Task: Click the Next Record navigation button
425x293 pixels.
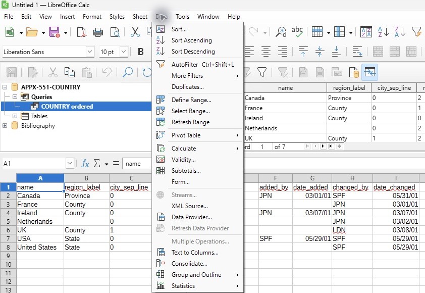Action: pos(323,146)
